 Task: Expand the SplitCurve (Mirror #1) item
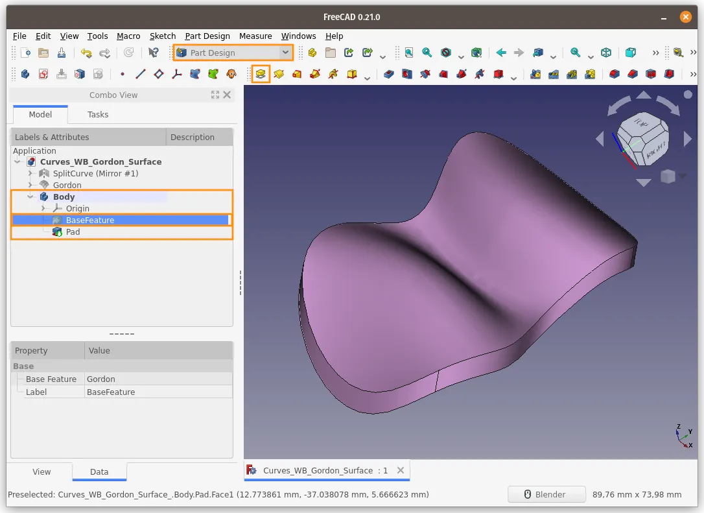coord(30,173)
